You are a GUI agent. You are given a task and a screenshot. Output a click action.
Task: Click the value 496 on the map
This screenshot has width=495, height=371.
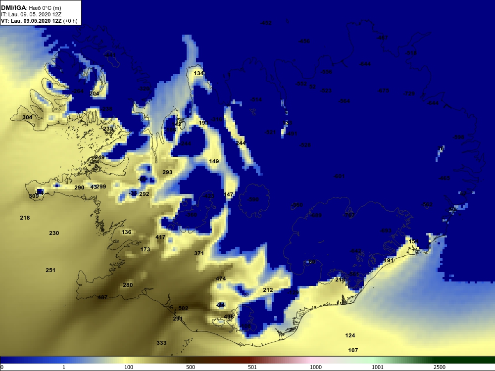[x=229, y=317]
